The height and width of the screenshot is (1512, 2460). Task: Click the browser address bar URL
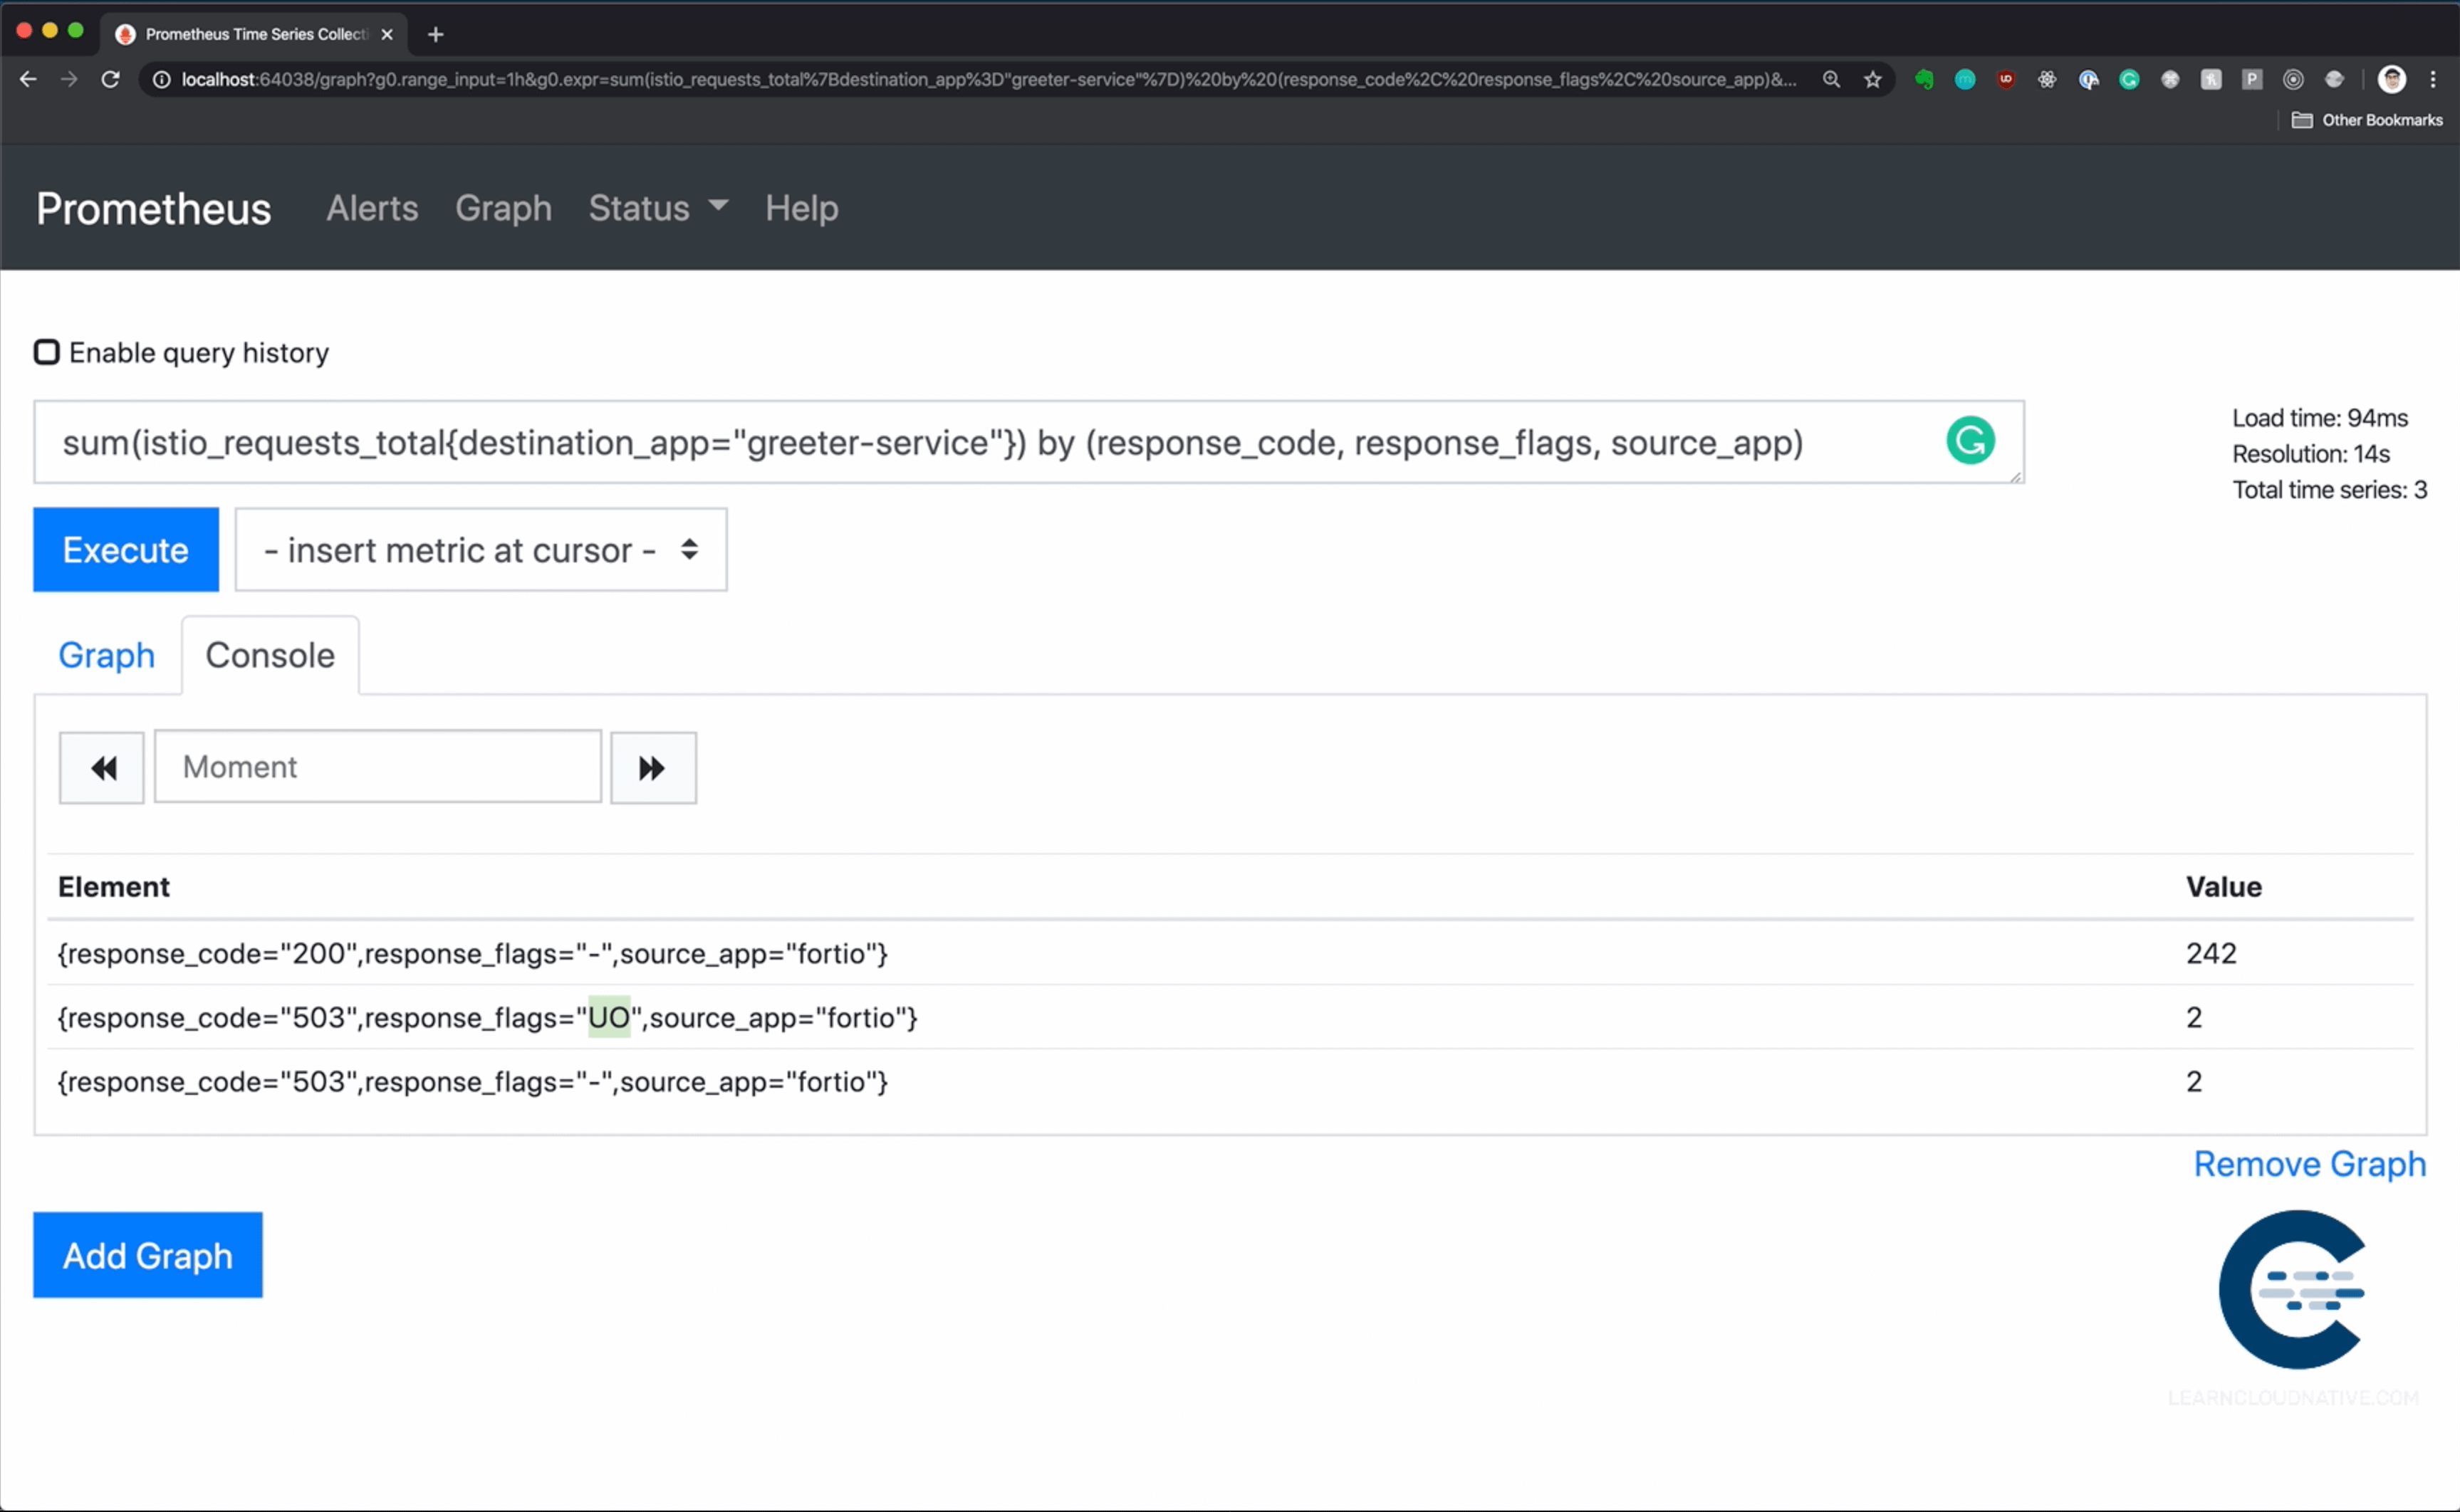[x=989, y=79]
